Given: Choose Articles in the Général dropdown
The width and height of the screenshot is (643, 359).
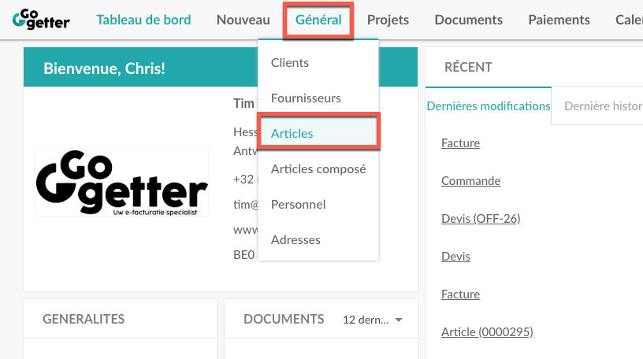Looking at the screenshot, I should [318, 134].
